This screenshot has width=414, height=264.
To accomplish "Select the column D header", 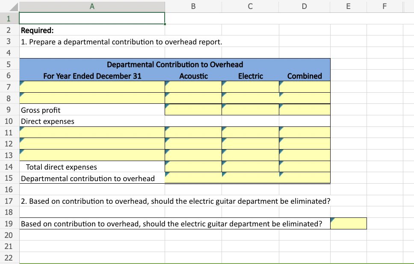I will (304, 6).
